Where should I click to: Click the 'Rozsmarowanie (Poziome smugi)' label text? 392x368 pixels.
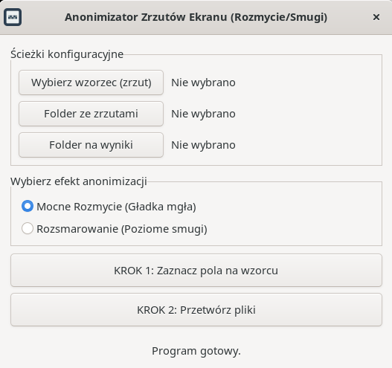pyautogui.click(x=122, y=229)
